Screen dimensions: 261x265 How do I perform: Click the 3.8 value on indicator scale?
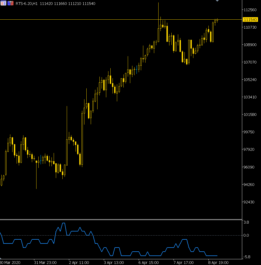pyautogui.click(x=246, y=222)
